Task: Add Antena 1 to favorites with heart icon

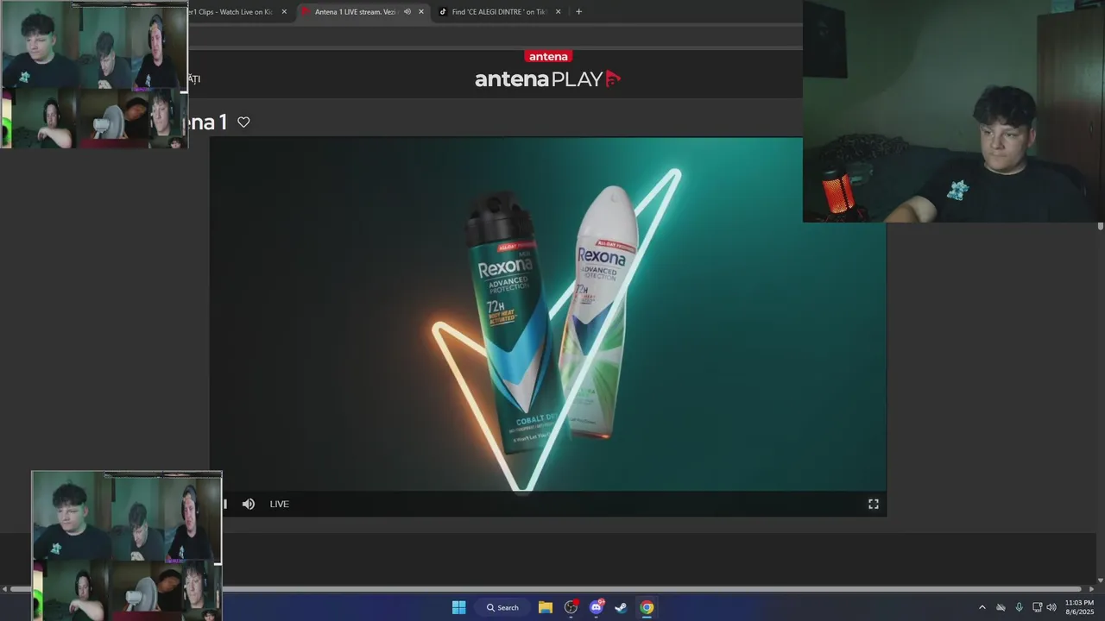Action: click(243, 122)
